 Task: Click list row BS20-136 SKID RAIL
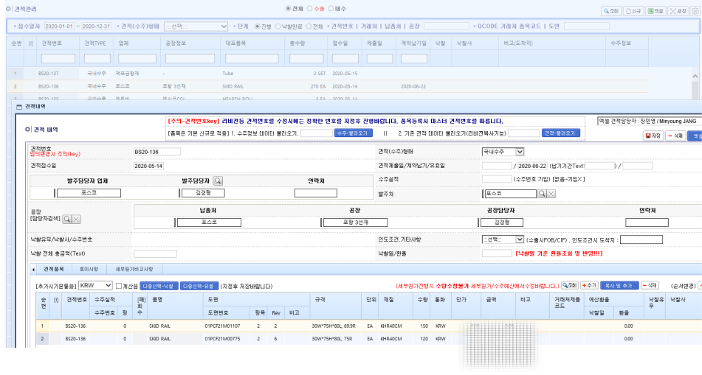pos(327,86)
